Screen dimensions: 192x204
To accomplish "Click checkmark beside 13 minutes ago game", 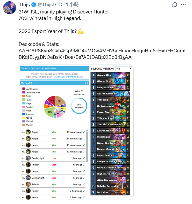I will (84, 132).
